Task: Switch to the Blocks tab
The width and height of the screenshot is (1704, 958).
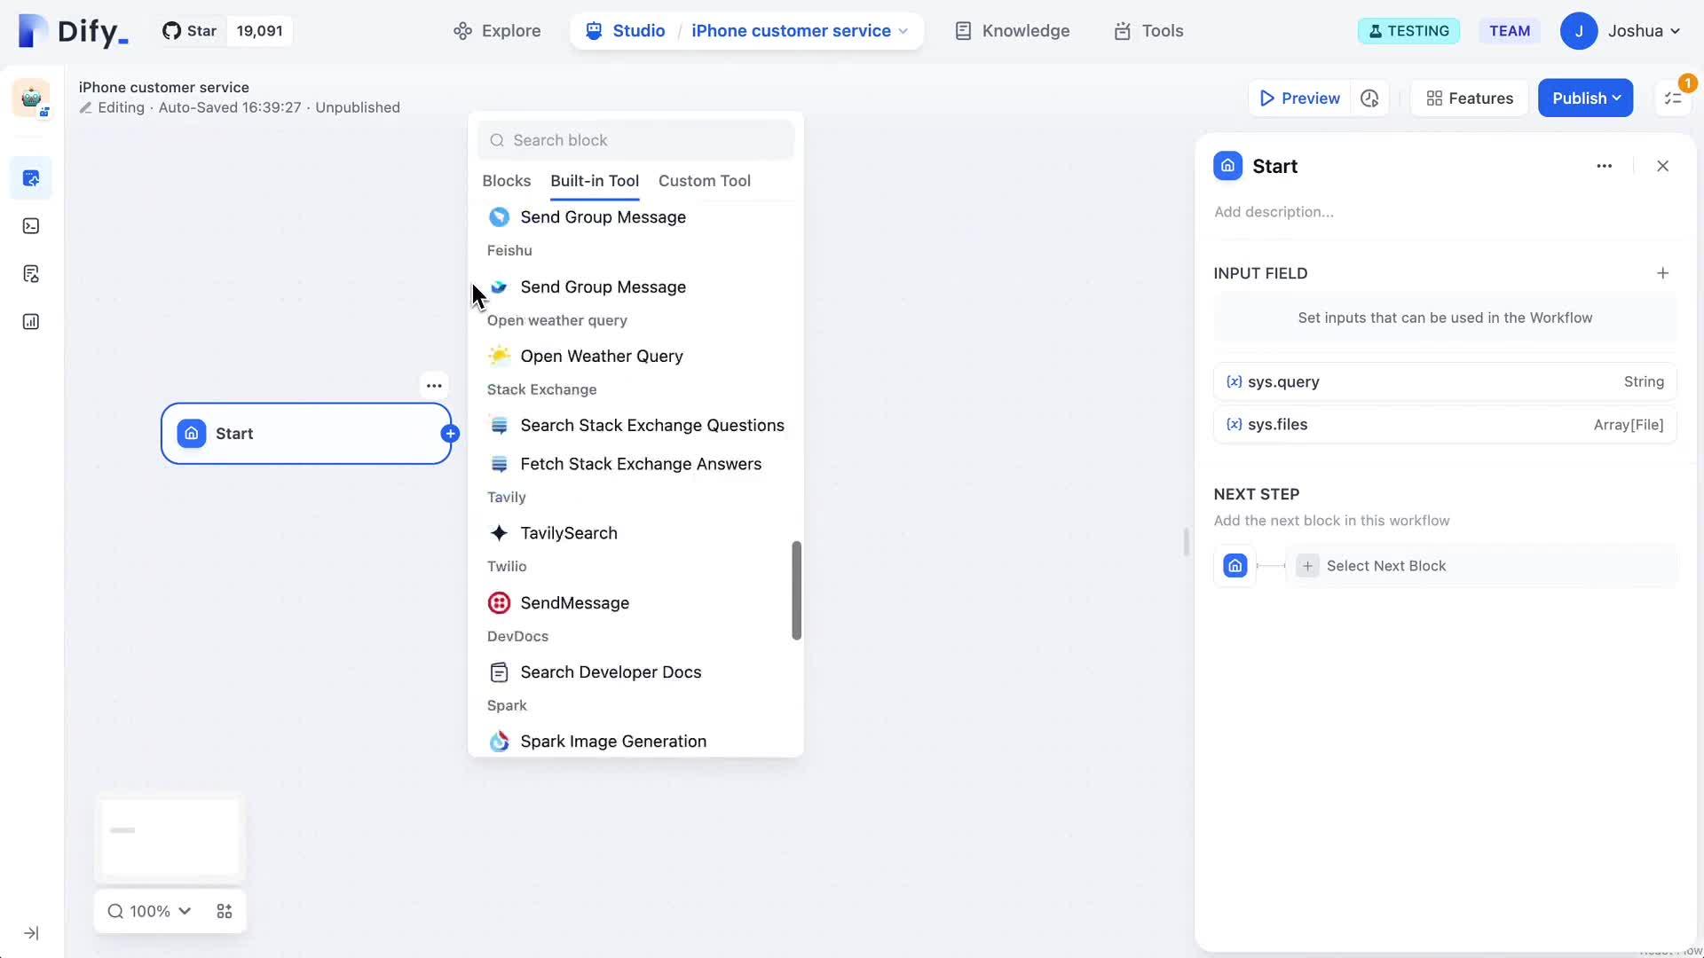Action: point(506,181)
